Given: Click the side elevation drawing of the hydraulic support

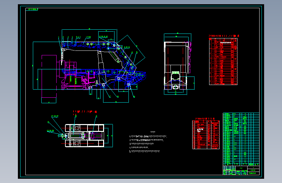Looking at the screenshot, I should (x=90, y=66).
